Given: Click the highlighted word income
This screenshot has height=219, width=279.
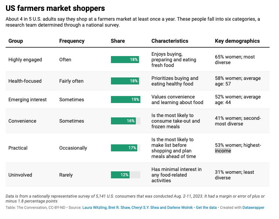Looking at the screenshot, I should 223,151.
